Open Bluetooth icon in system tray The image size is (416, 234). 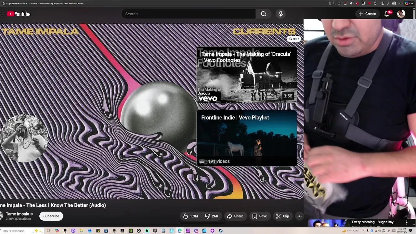point(372,231)
